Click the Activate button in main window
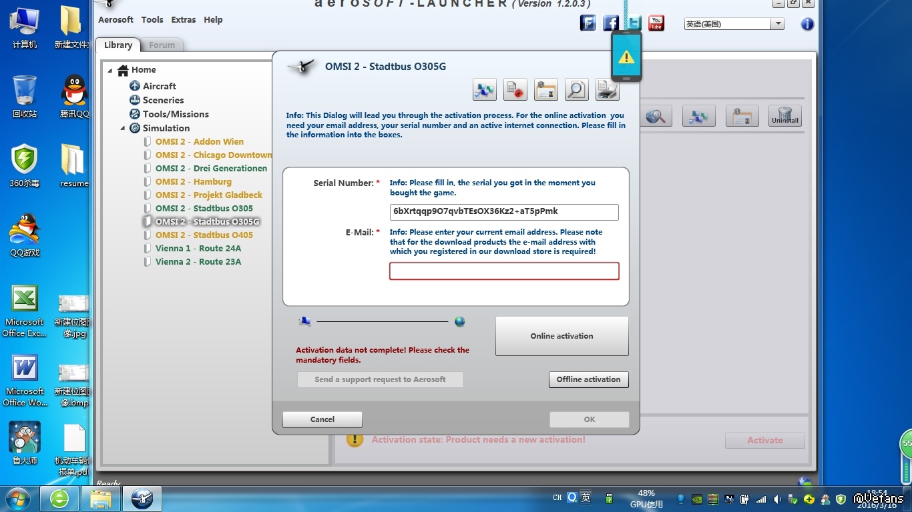Screen dimensions: 912x512 point(765,440)
